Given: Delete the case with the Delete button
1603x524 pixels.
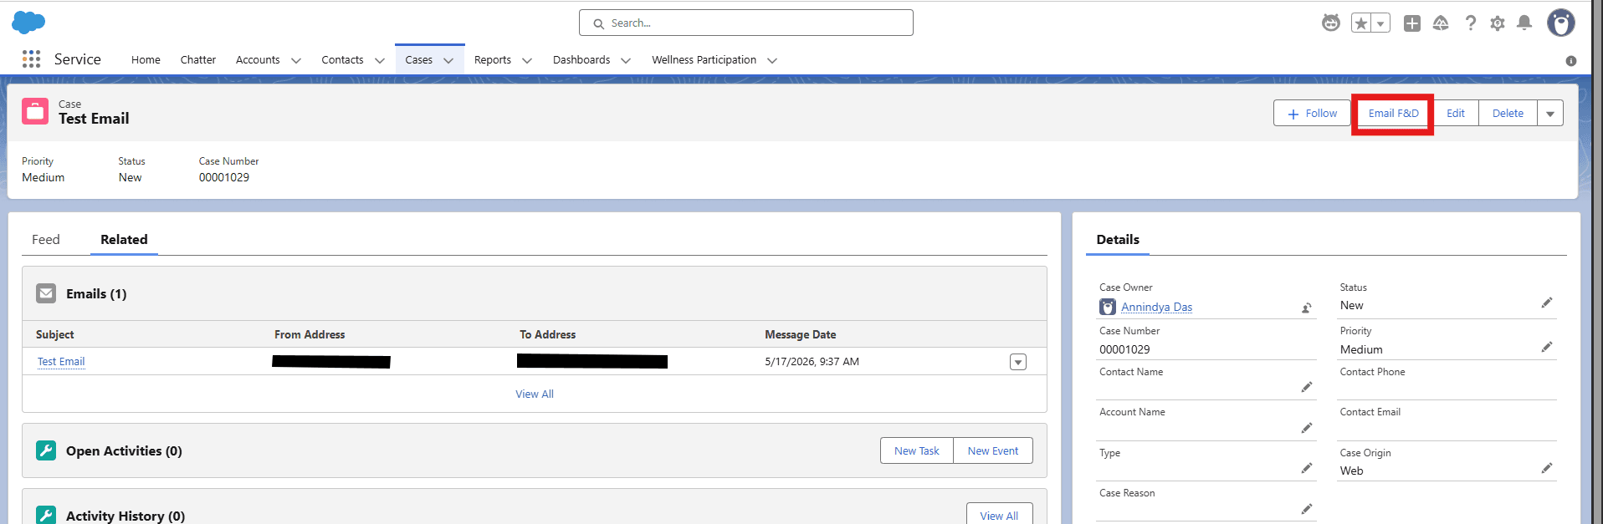Looking at the screenshot, I should [1508, 113].
